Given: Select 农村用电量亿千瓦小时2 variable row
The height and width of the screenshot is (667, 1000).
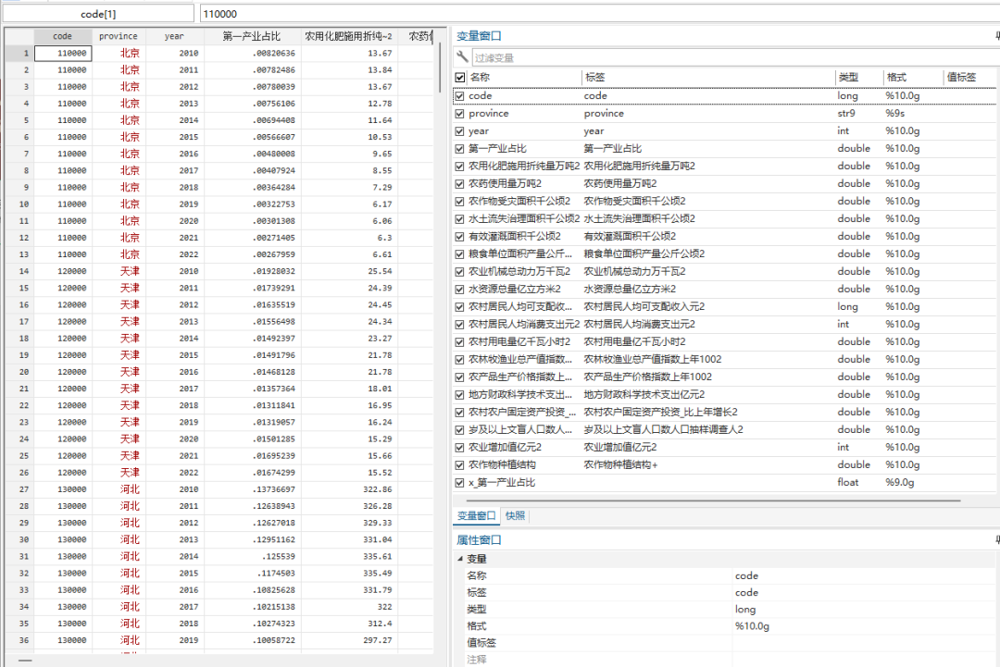Looking at the screenshot, I should (724, 342).
